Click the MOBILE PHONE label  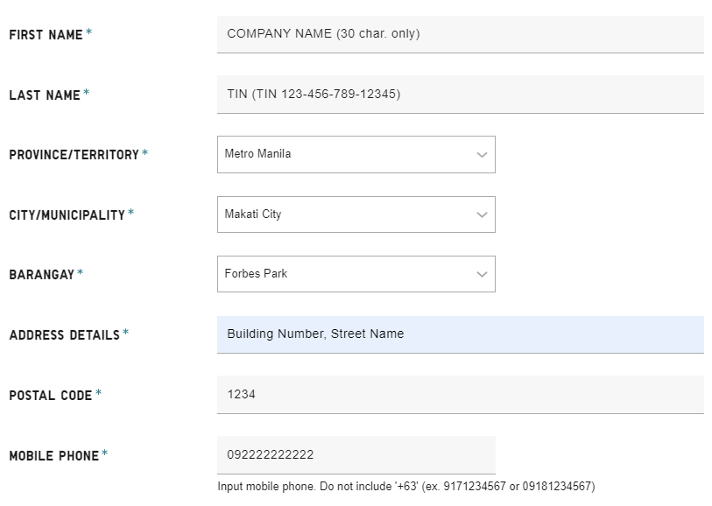[53, 455]
